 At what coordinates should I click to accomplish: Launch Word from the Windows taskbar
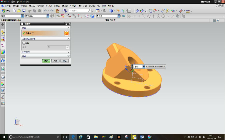click(142, 137)
